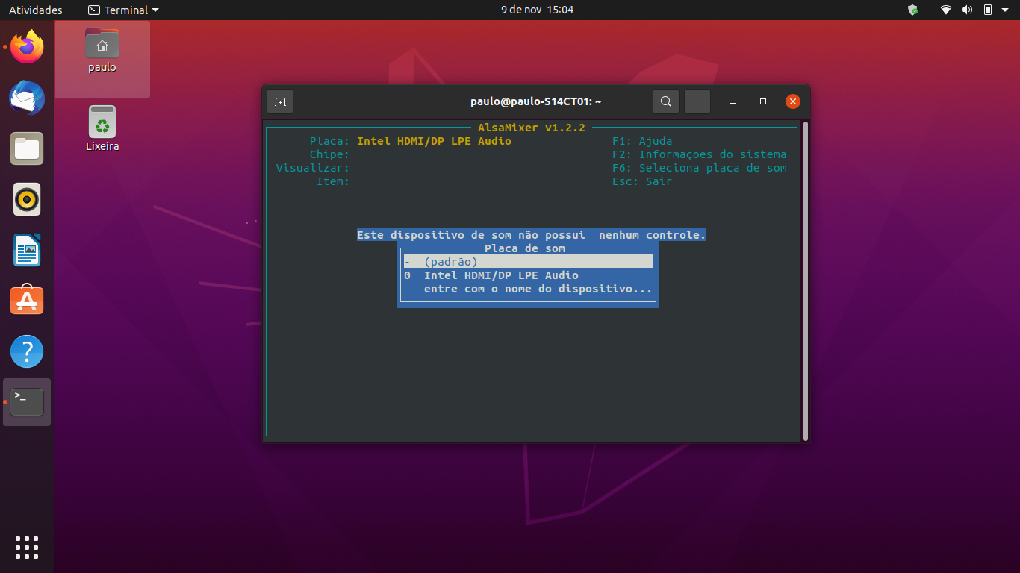The width and height of the screenshot is (1020, 573).
Task: Click the 'Item:' label
Action: [333, 181]
